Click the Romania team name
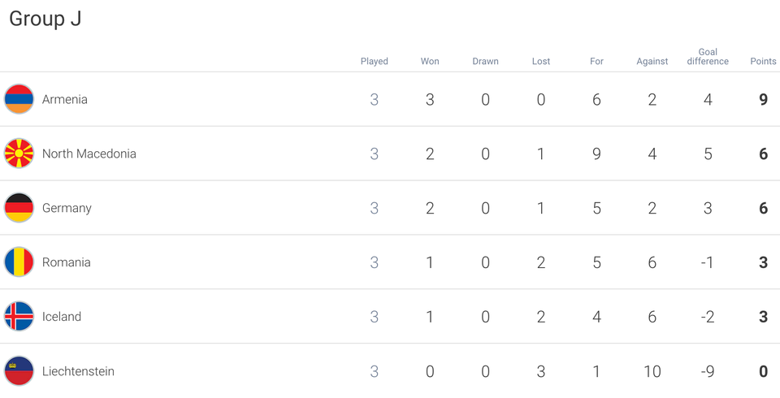 pos(66,262)
